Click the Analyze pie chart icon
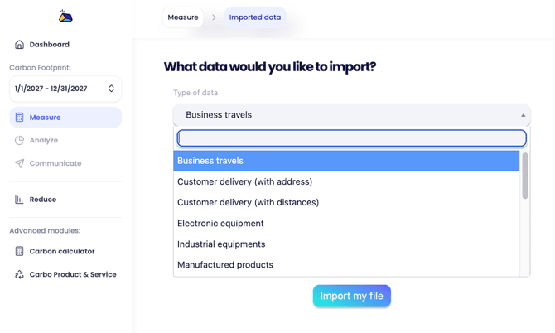 tap(20, 141)
